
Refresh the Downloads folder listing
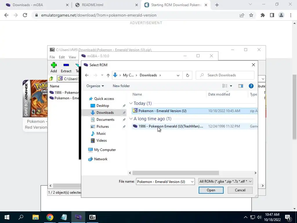[x=188, y=75]
